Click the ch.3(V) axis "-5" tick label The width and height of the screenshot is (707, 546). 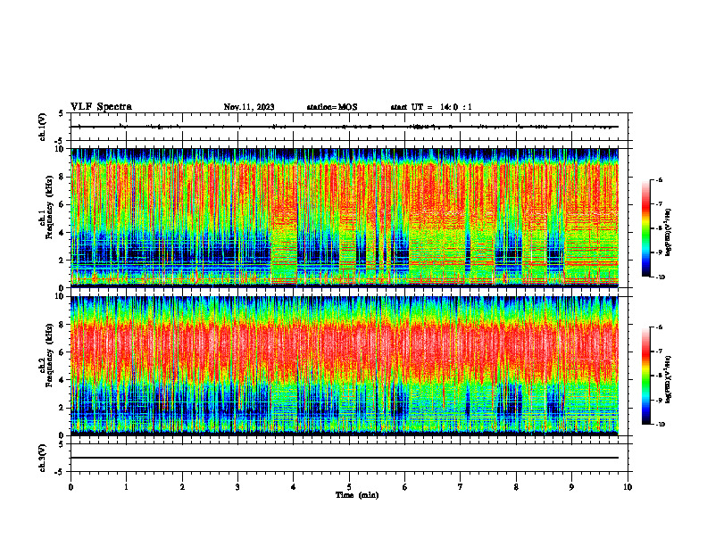pyautogui.click(x=59, y=472)
